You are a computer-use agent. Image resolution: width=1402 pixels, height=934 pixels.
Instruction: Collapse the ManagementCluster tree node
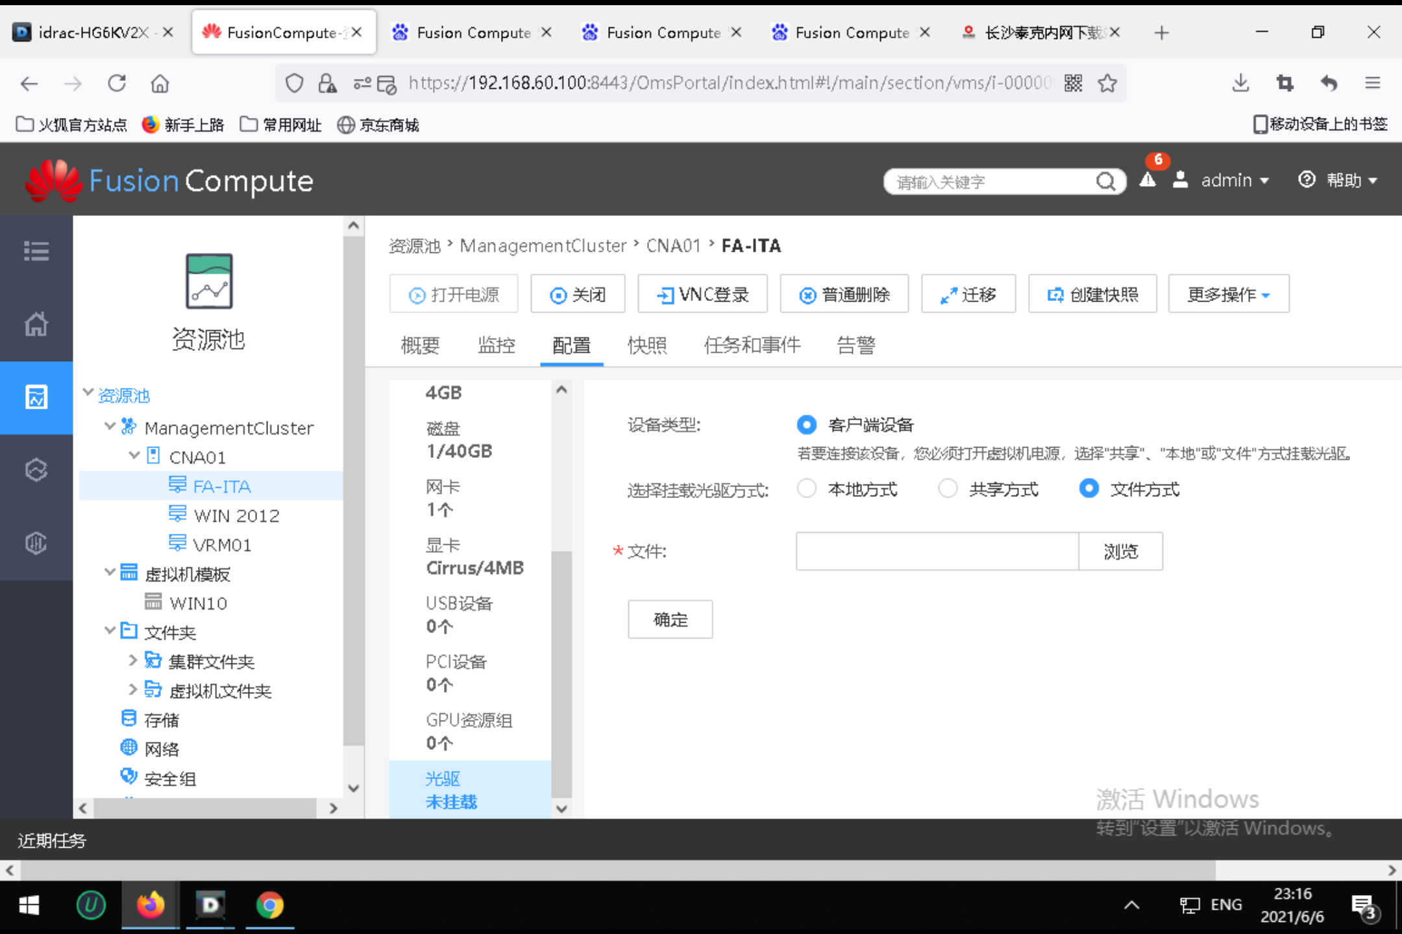109,427
